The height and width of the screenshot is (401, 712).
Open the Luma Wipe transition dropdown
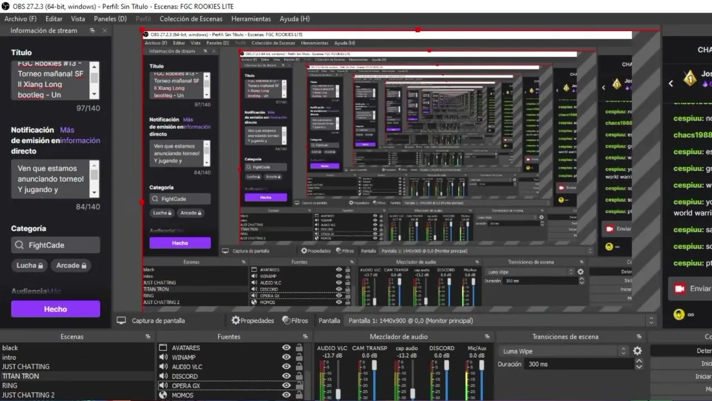(565, 351)
